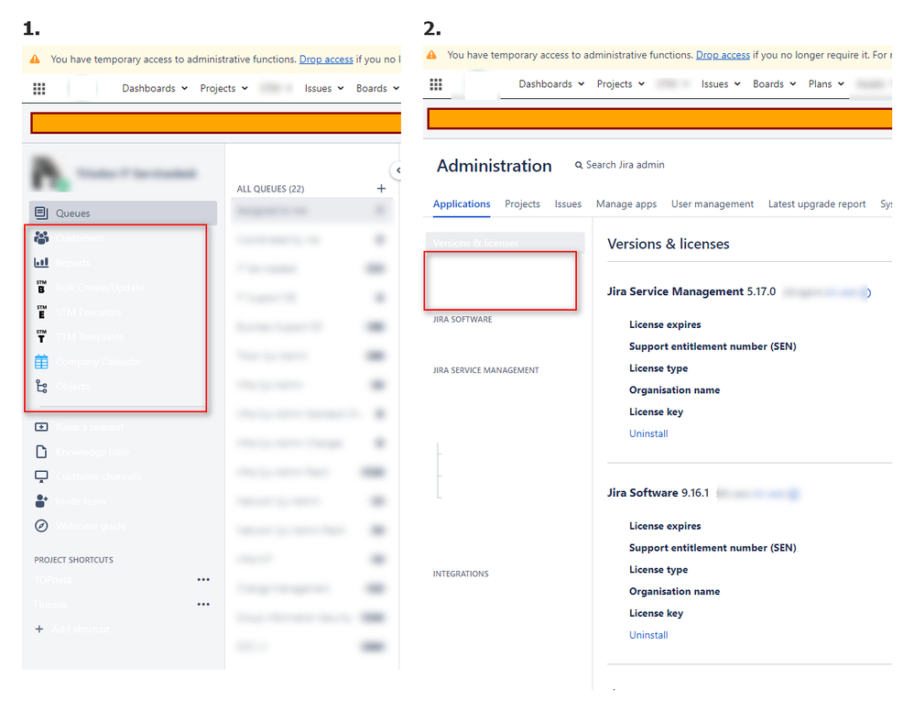Viewport: 914px width, 712px height.
Task: Open the TOPdesk project shortcut
Action: (53, 580)
